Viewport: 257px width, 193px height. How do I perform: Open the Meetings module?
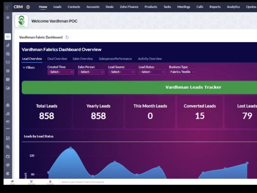(x=183, y=7)
